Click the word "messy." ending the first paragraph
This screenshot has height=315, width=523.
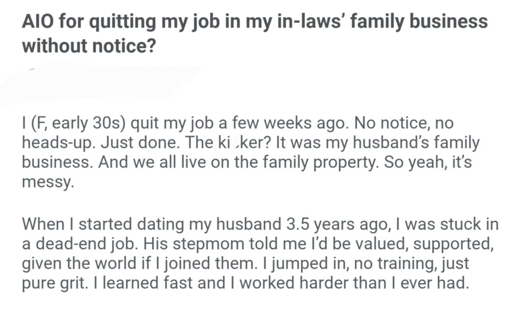(x=48, y=181)
